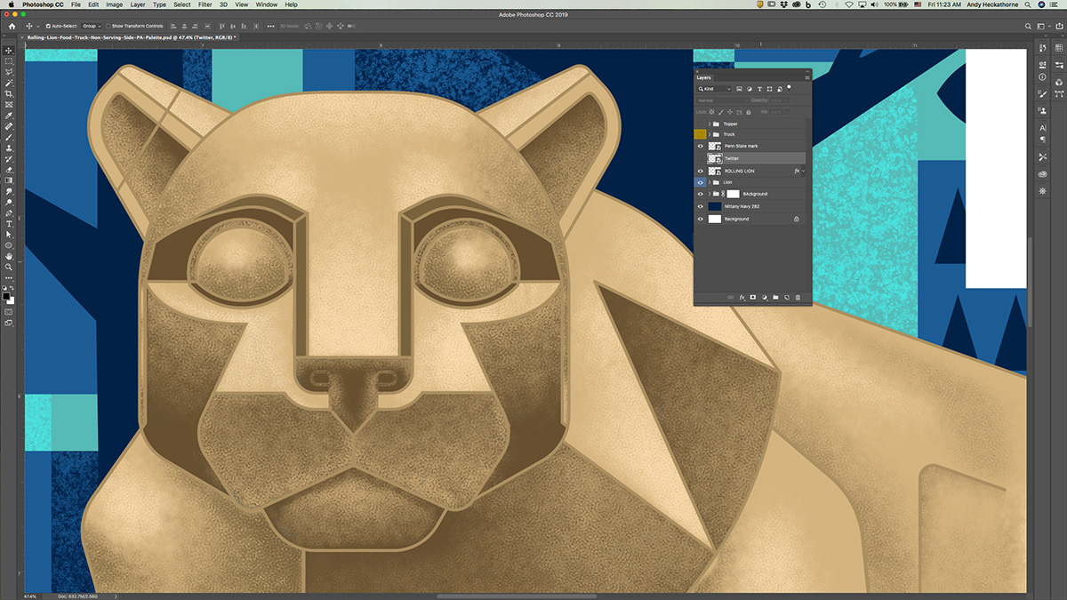Open the Image menu
1067x600 pixels.
[115, 4]
